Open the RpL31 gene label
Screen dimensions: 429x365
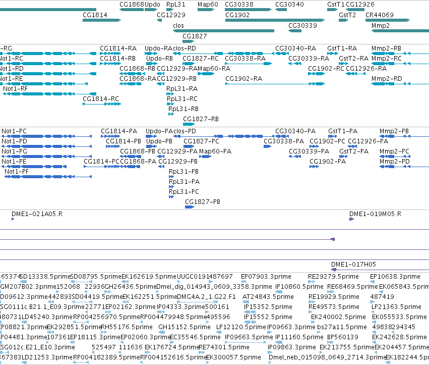point(175,5)
